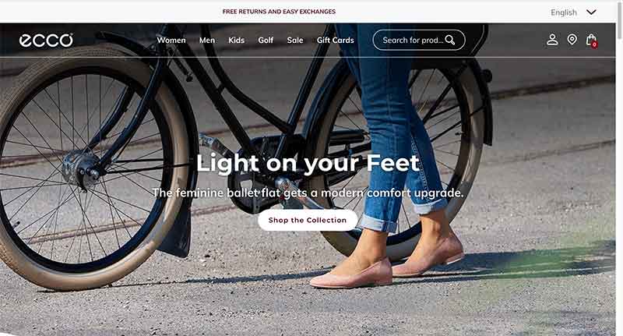Open the user account icon
Image resolution: width=623 pixels, height=336 pixels.
point(552,39)
